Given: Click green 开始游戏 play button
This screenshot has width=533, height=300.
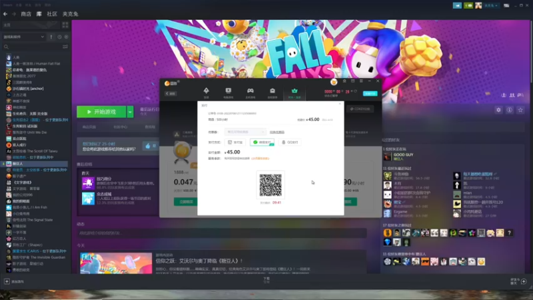Looking at the screenshot, I should tap(102, 112).
